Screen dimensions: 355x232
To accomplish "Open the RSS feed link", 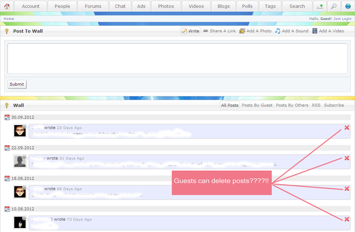I will [x=316, y=105].
